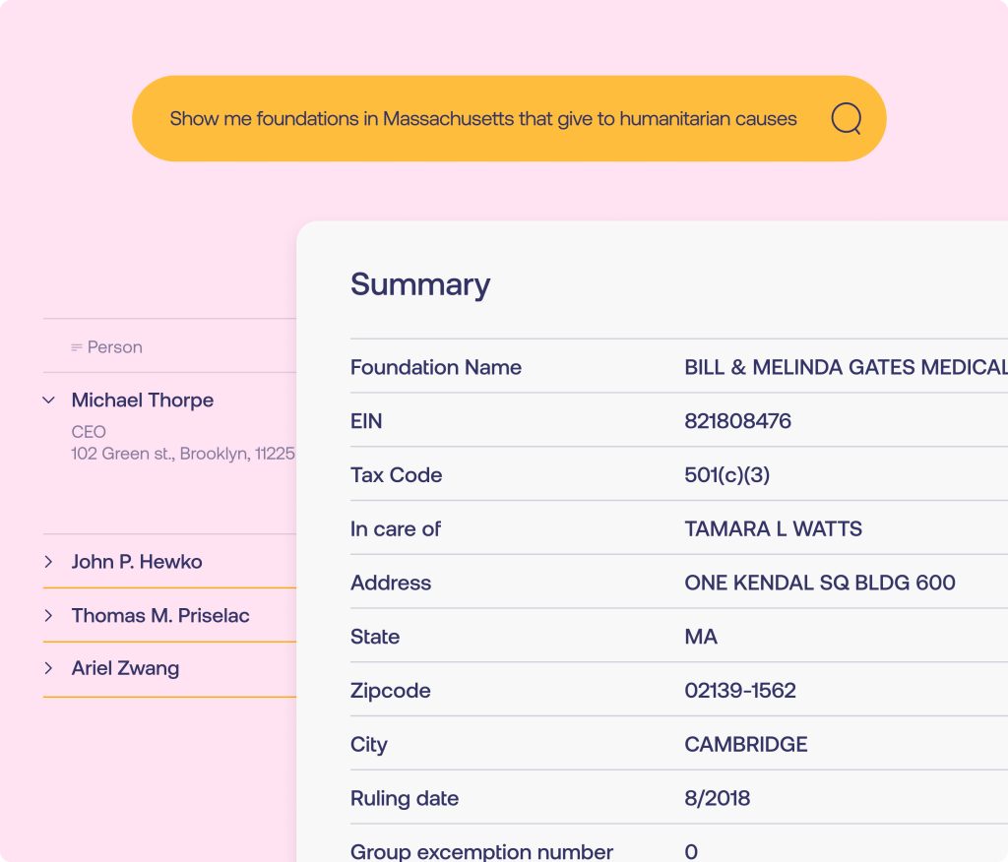1008x862 pixels.
Task: Click the State label
Action: click(x=375, y=637)
